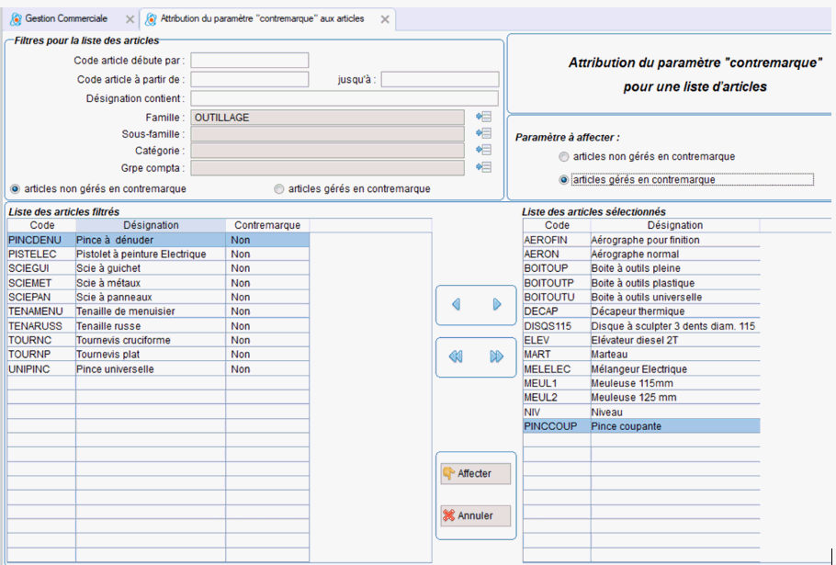
Task: Focus the Code article à partir de field
Action: 250,79
